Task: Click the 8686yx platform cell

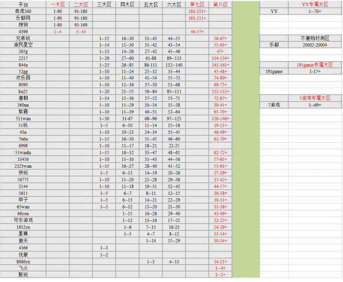Action: (x=23, y=261)
